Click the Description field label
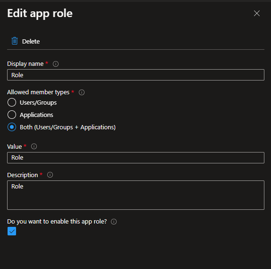271x269 pixels. [x=23, y=175]
